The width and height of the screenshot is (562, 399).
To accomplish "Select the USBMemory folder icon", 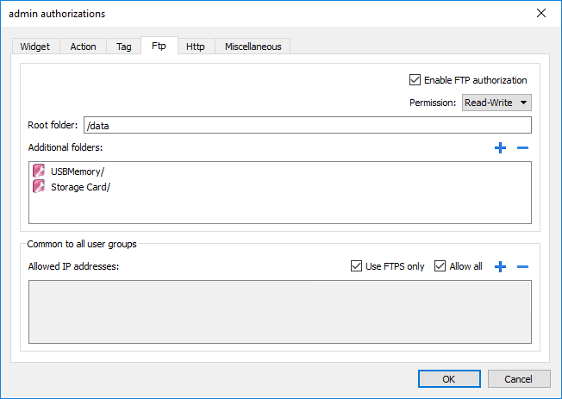I will pos(38,171).
